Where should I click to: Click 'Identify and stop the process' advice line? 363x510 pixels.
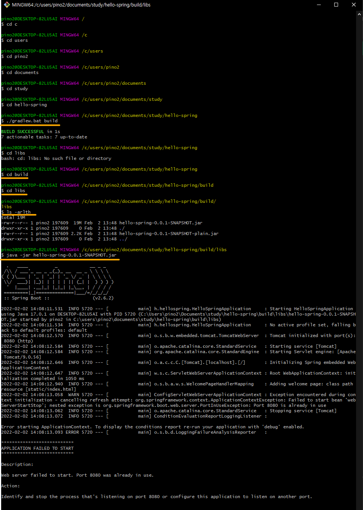(x=157, y=497)
